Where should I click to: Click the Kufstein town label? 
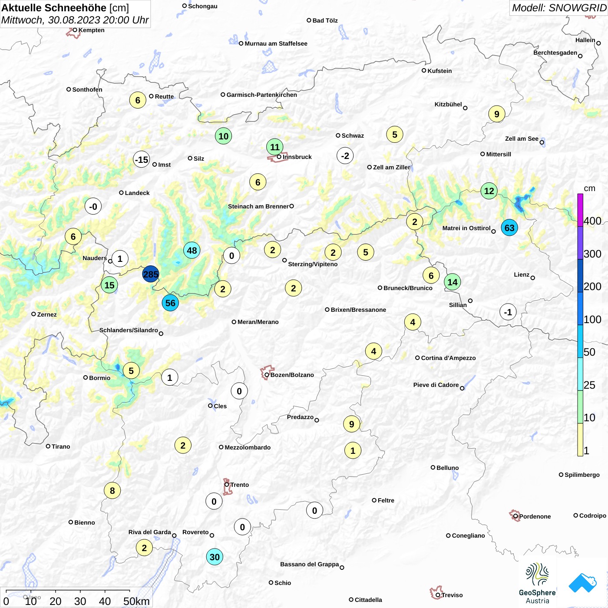pos(439,71)
